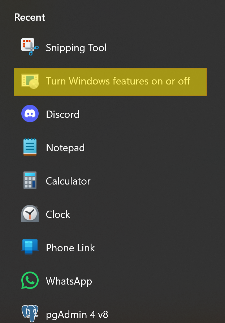
Task: Click the Discord logo icon
Action: [x=30, y=114]
